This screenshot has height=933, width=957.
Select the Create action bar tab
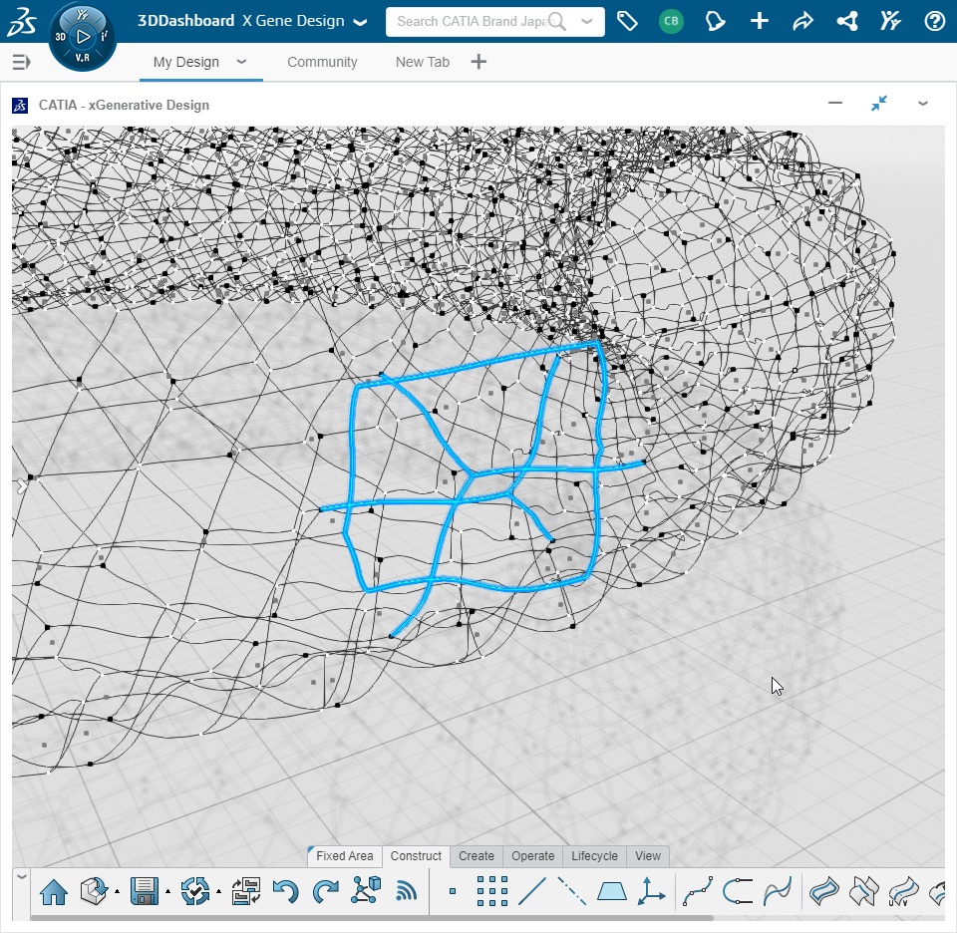(477, 856)
